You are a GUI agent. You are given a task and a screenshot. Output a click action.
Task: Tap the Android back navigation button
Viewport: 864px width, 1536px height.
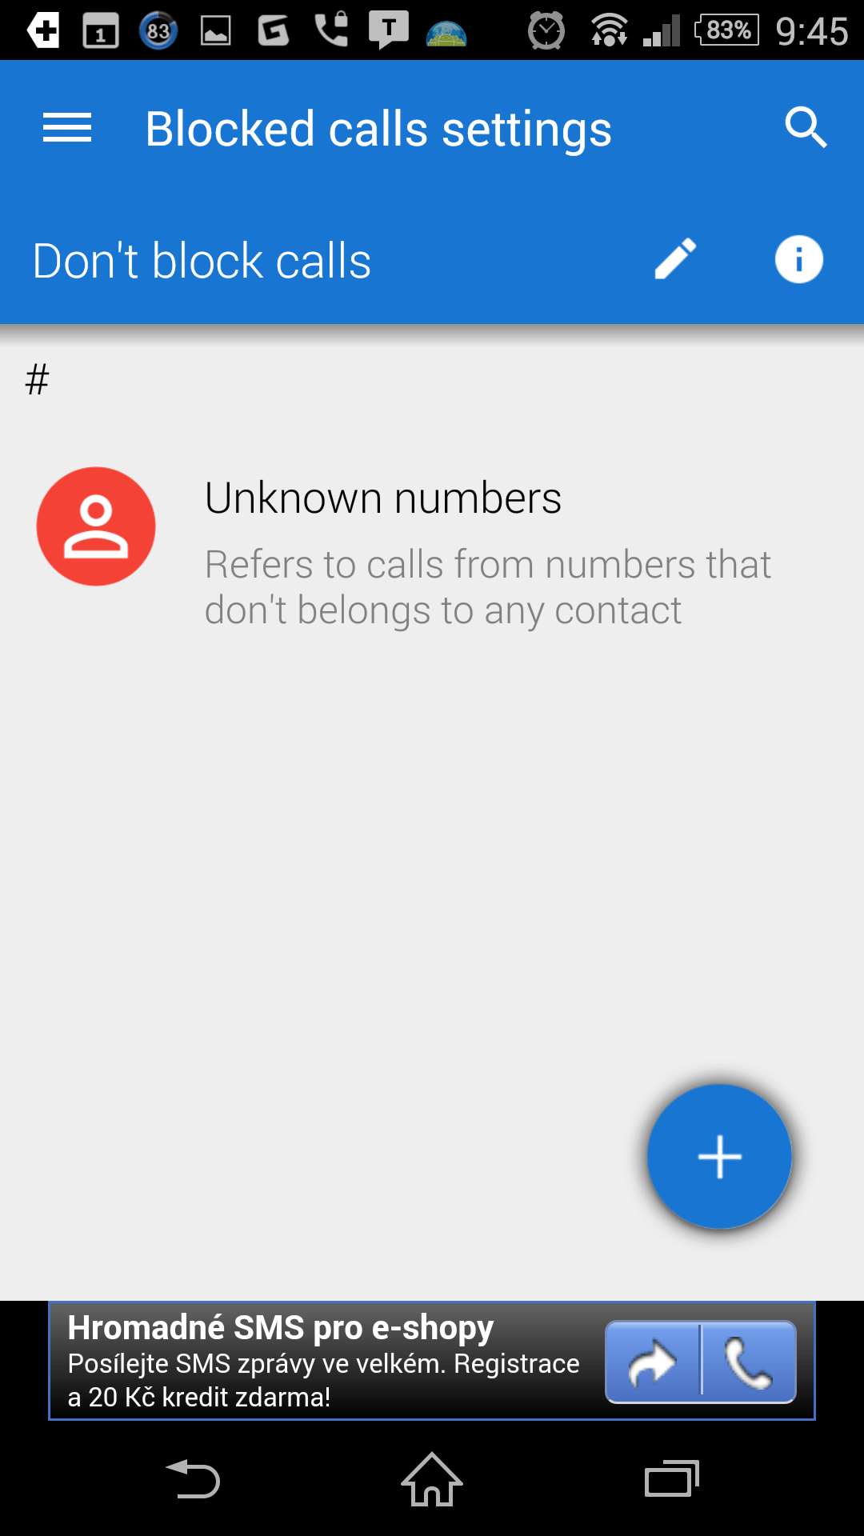coord(193,1479)
